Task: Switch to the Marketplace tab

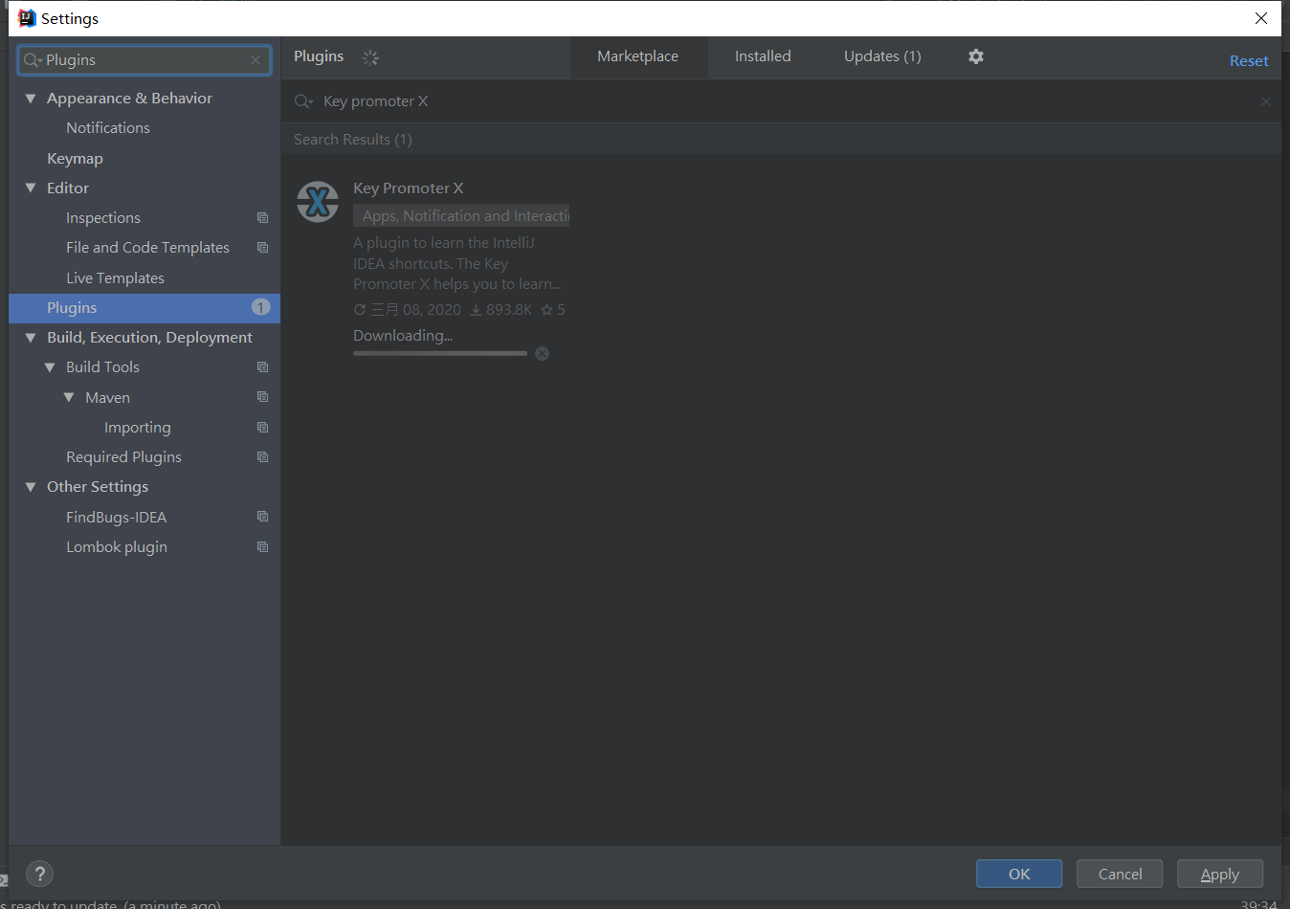Action: (x=637, y=56)
